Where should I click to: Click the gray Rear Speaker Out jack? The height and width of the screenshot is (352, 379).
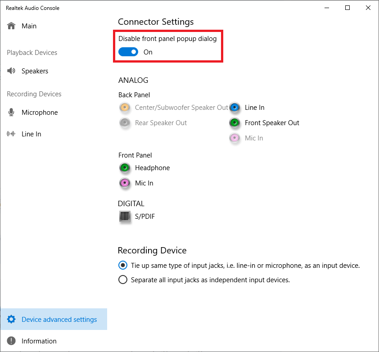pyautogui.click(x=125, y=123)
